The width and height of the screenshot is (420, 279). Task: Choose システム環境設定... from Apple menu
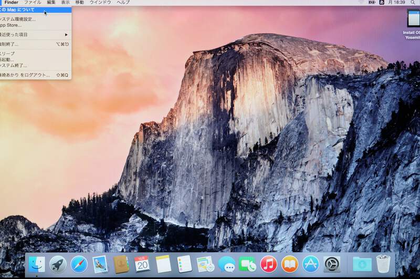click(x=36, y=19)
